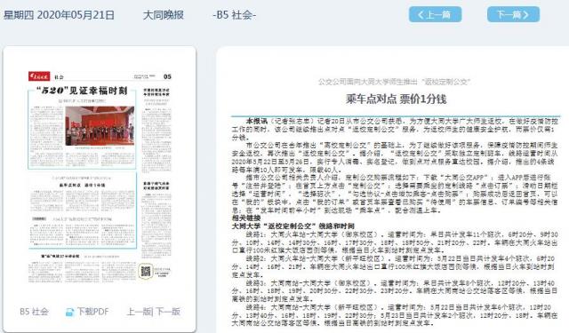
Task: Click the left chevron on 上一篇
Action: (x=421, y=14)
